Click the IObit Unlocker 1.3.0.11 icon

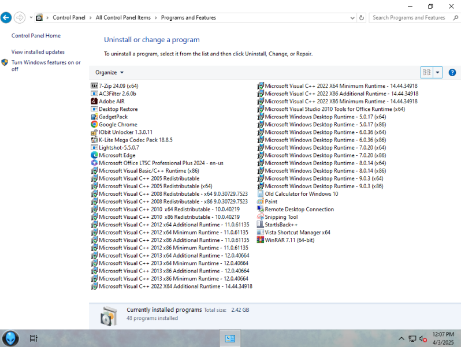point(94,132)
